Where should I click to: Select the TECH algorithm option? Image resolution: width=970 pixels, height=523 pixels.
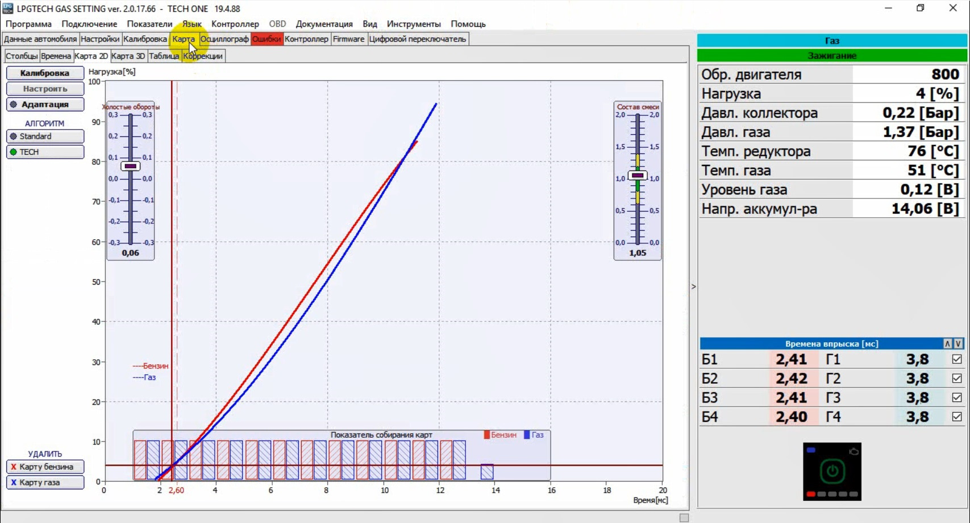(45, 152)
